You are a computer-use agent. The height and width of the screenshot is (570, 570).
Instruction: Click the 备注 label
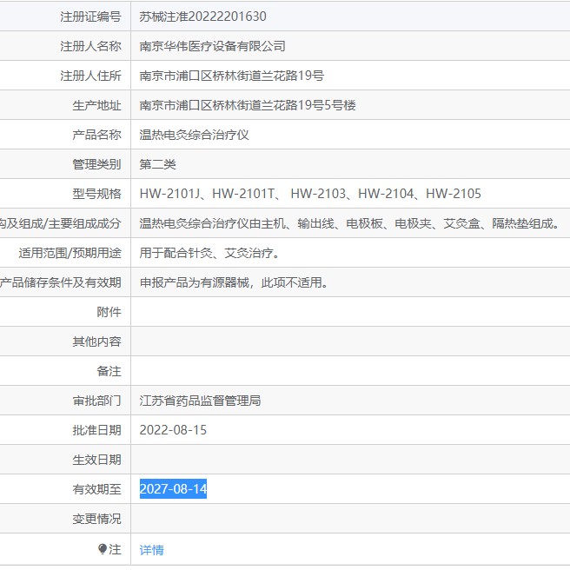(x=109, y=371)
